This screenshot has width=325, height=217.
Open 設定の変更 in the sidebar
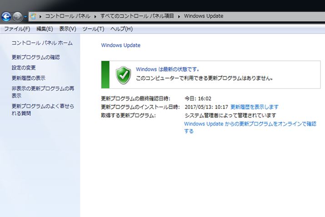(24, 68)
